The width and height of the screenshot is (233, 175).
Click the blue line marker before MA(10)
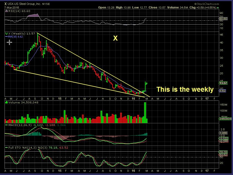coord(6,36)
